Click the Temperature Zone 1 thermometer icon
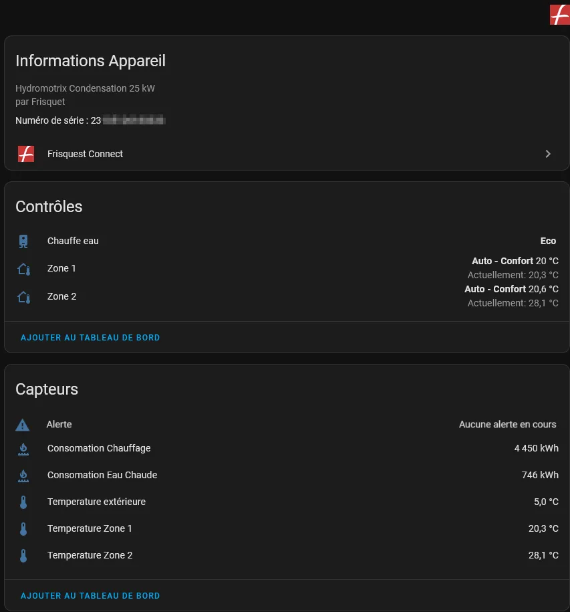The height and width of the screenshot is (612, 570). click(23, 529)
